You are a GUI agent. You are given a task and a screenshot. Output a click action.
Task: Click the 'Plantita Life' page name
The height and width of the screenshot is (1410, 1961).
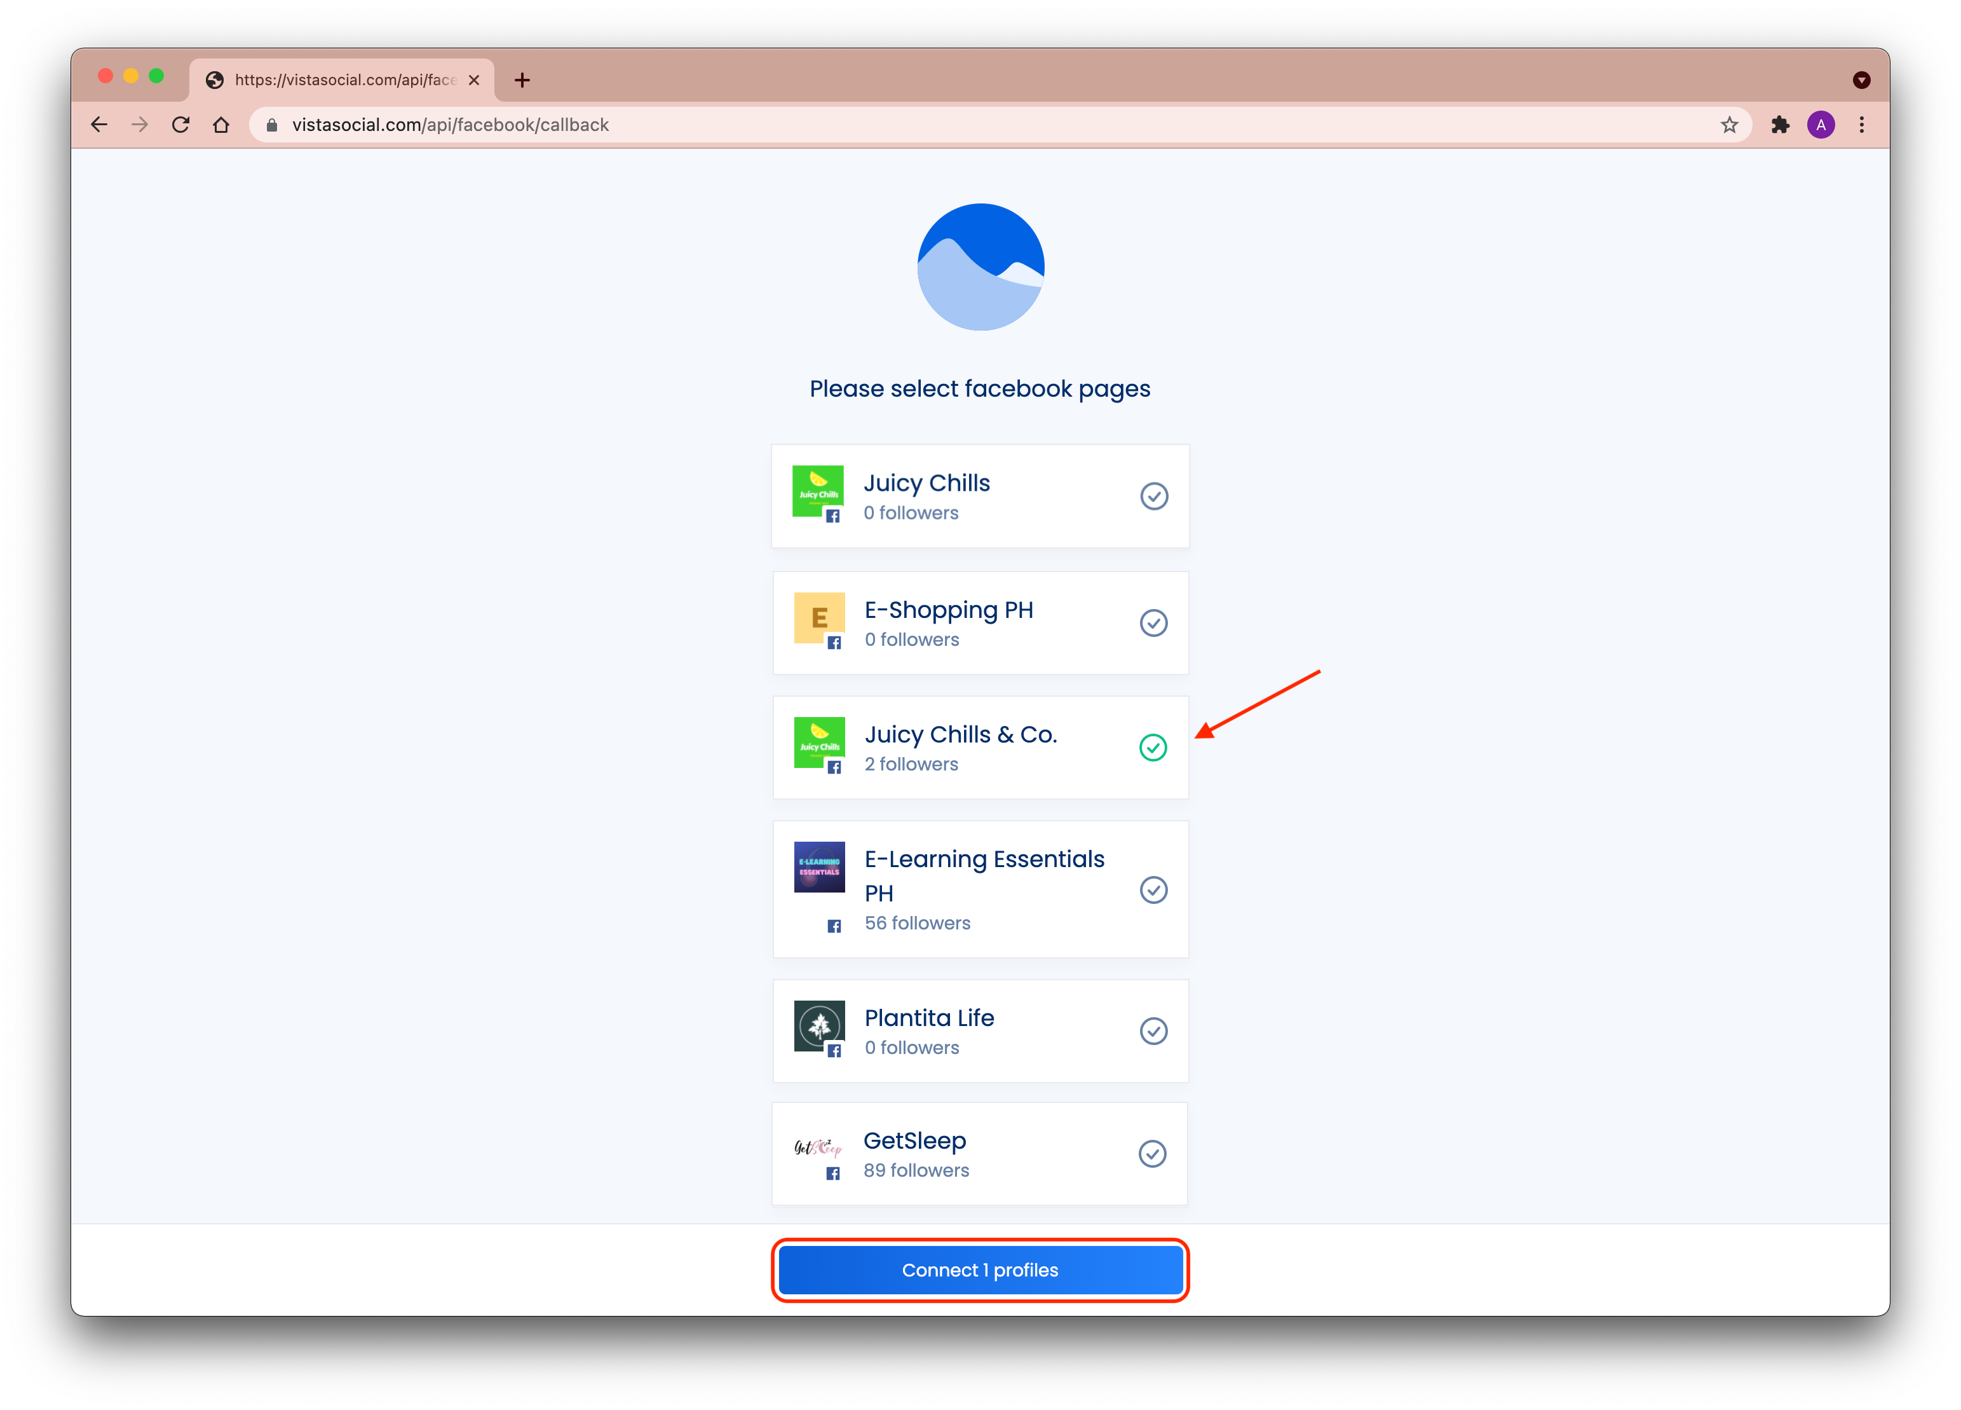(930, 1018)
